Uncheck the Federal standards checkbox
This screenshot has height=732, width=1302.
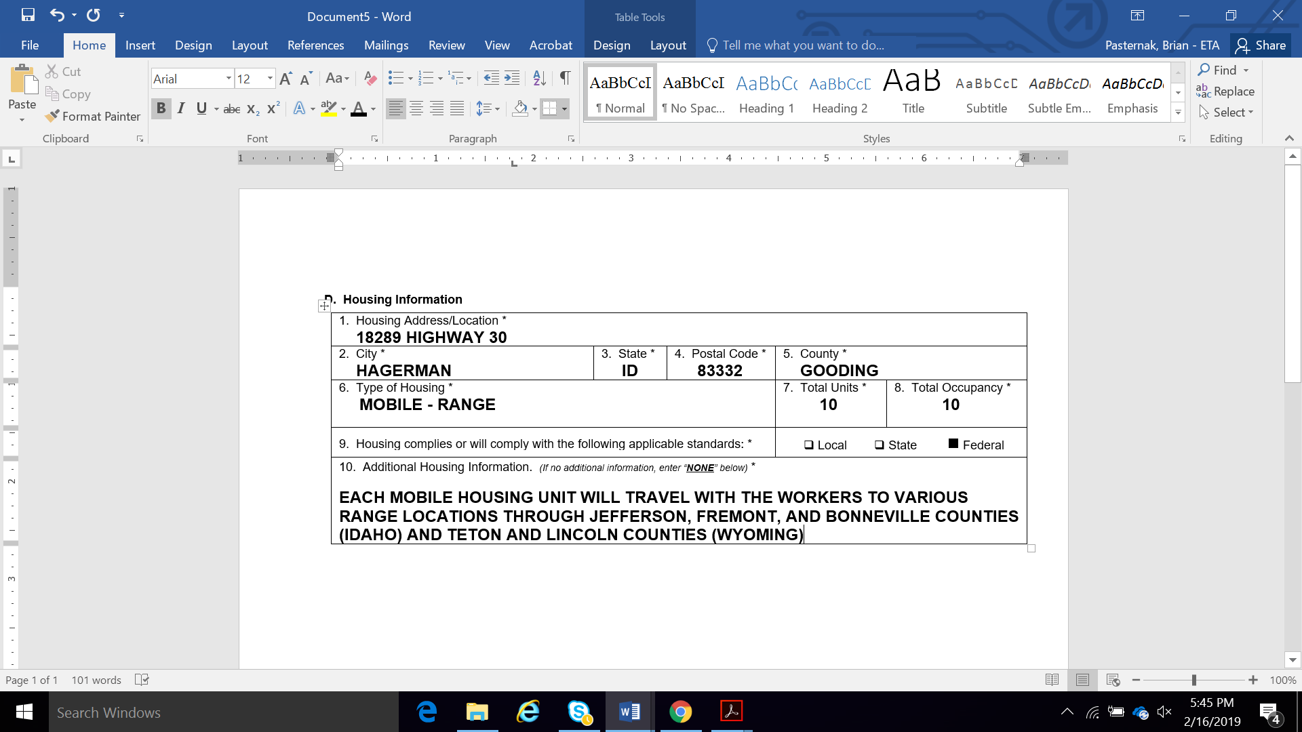click(x=953, y=444)
